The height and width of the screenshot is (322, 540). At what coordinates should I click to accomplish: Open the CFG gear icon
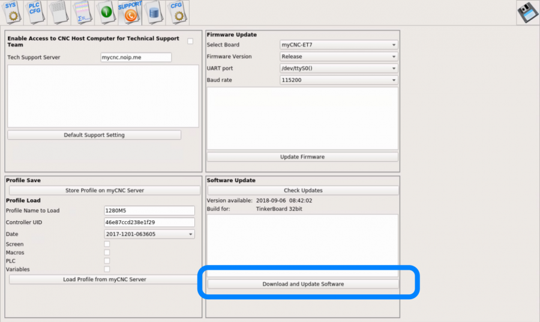coord(177,12)
